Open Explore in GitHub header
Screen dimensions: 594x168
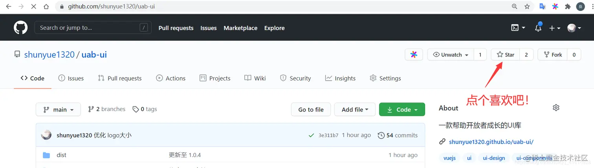[x=274, y=28]
